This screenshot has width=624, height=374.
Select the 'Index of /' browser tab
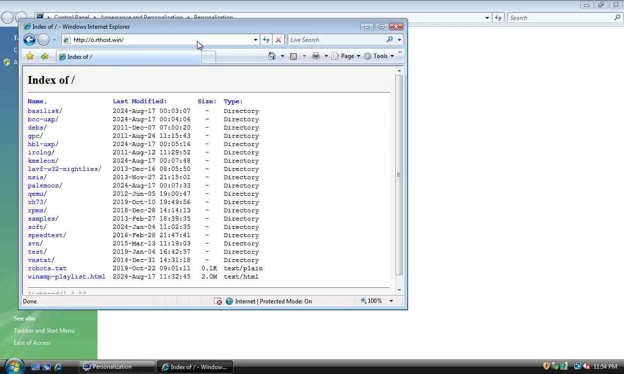click(x=128, y=57)
